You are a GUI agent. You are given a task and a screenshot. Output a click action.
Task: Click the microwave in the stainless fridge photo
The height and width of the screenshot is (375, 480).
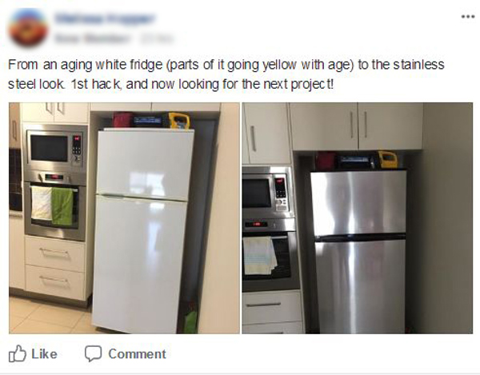tap(267, 192)
